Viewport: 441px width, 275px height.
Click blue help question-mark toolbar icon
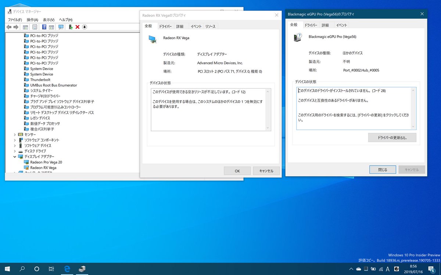[x=44, y=27]
